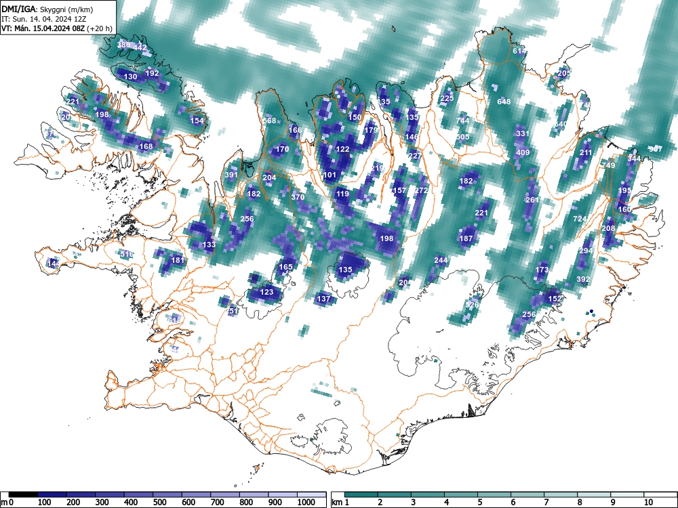Click the map value 331
The width and height of the screenshot is (678, 508).
coord(523,133)
